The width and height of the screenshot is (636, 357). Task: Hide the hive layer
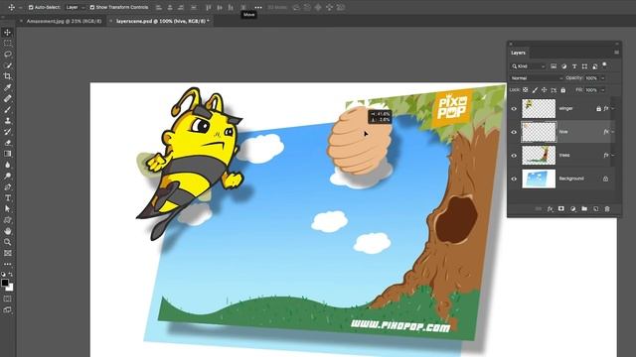(514, 132)
